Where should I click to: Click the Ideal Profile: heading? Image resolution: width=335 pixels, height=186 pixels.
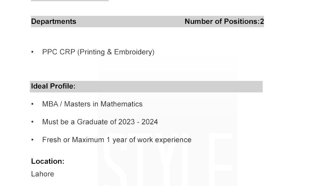53,86
